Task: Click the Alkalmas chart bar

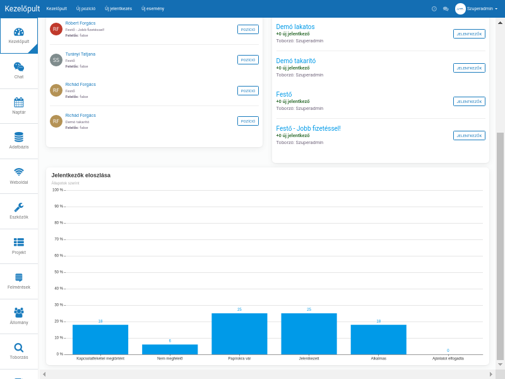Action: (379, 339)
